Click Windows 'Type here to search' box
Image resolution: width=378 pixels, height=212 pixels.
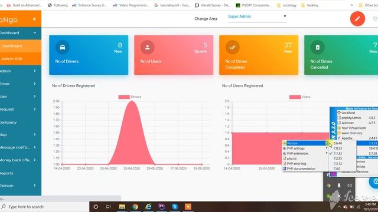click(45, 207)
